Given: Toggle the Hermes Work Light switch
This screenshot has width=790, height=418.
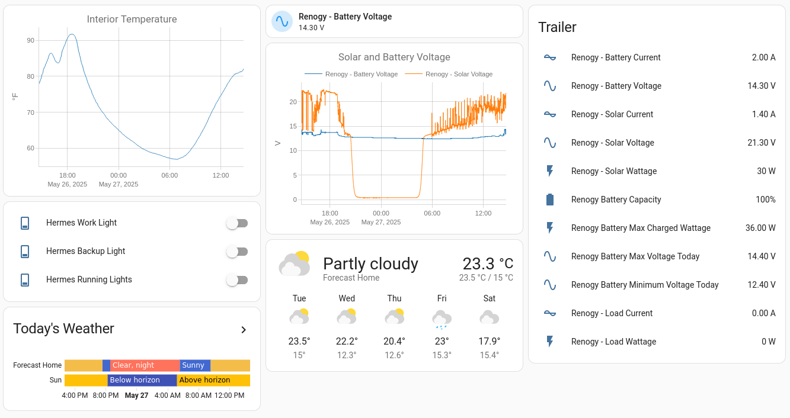Looking at the screenshot, I should coord(237,223).
